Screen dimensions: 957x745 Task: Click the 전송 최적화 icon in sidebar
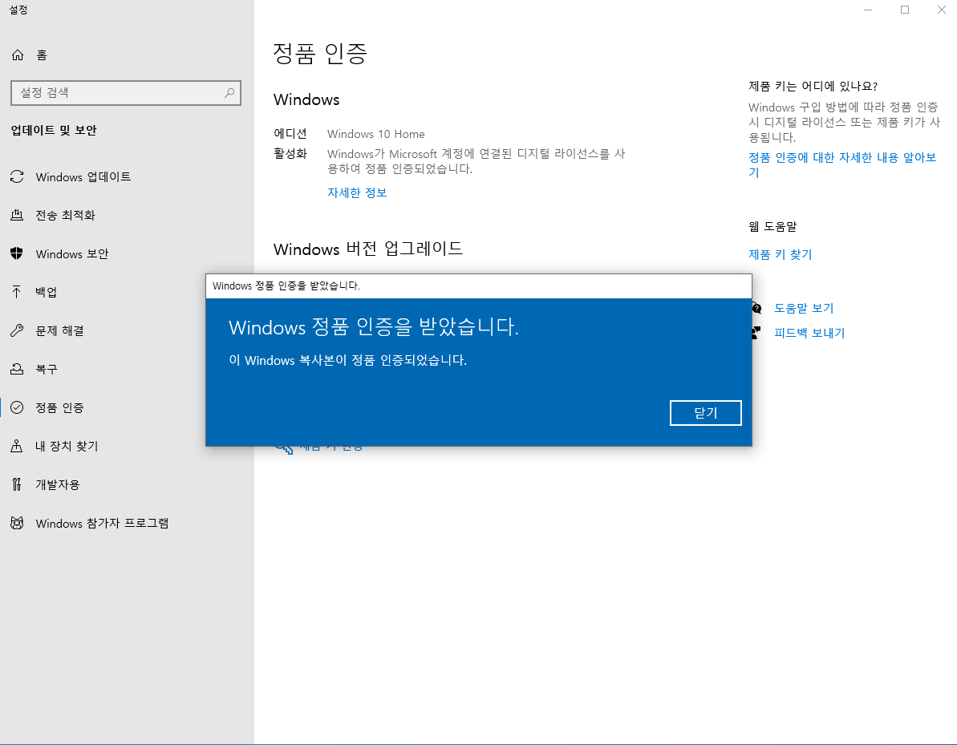click(x=17, y=216)
